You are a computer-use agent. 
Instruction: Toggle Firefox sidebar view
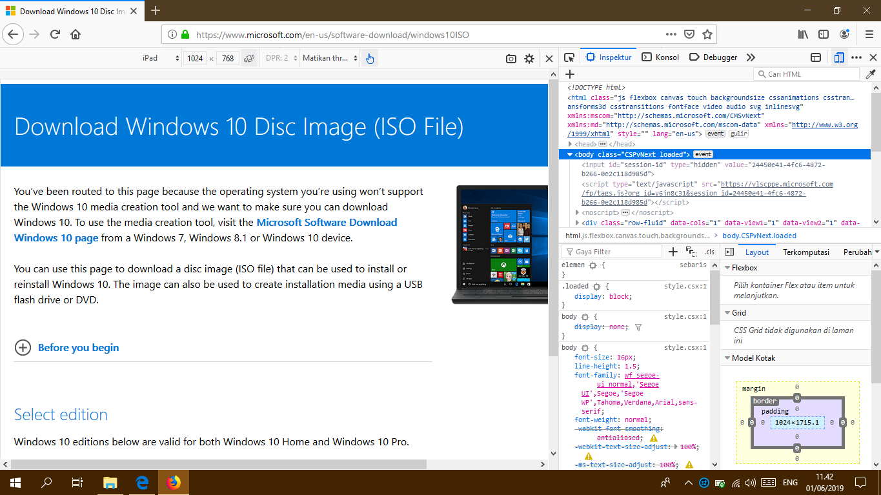824,34
